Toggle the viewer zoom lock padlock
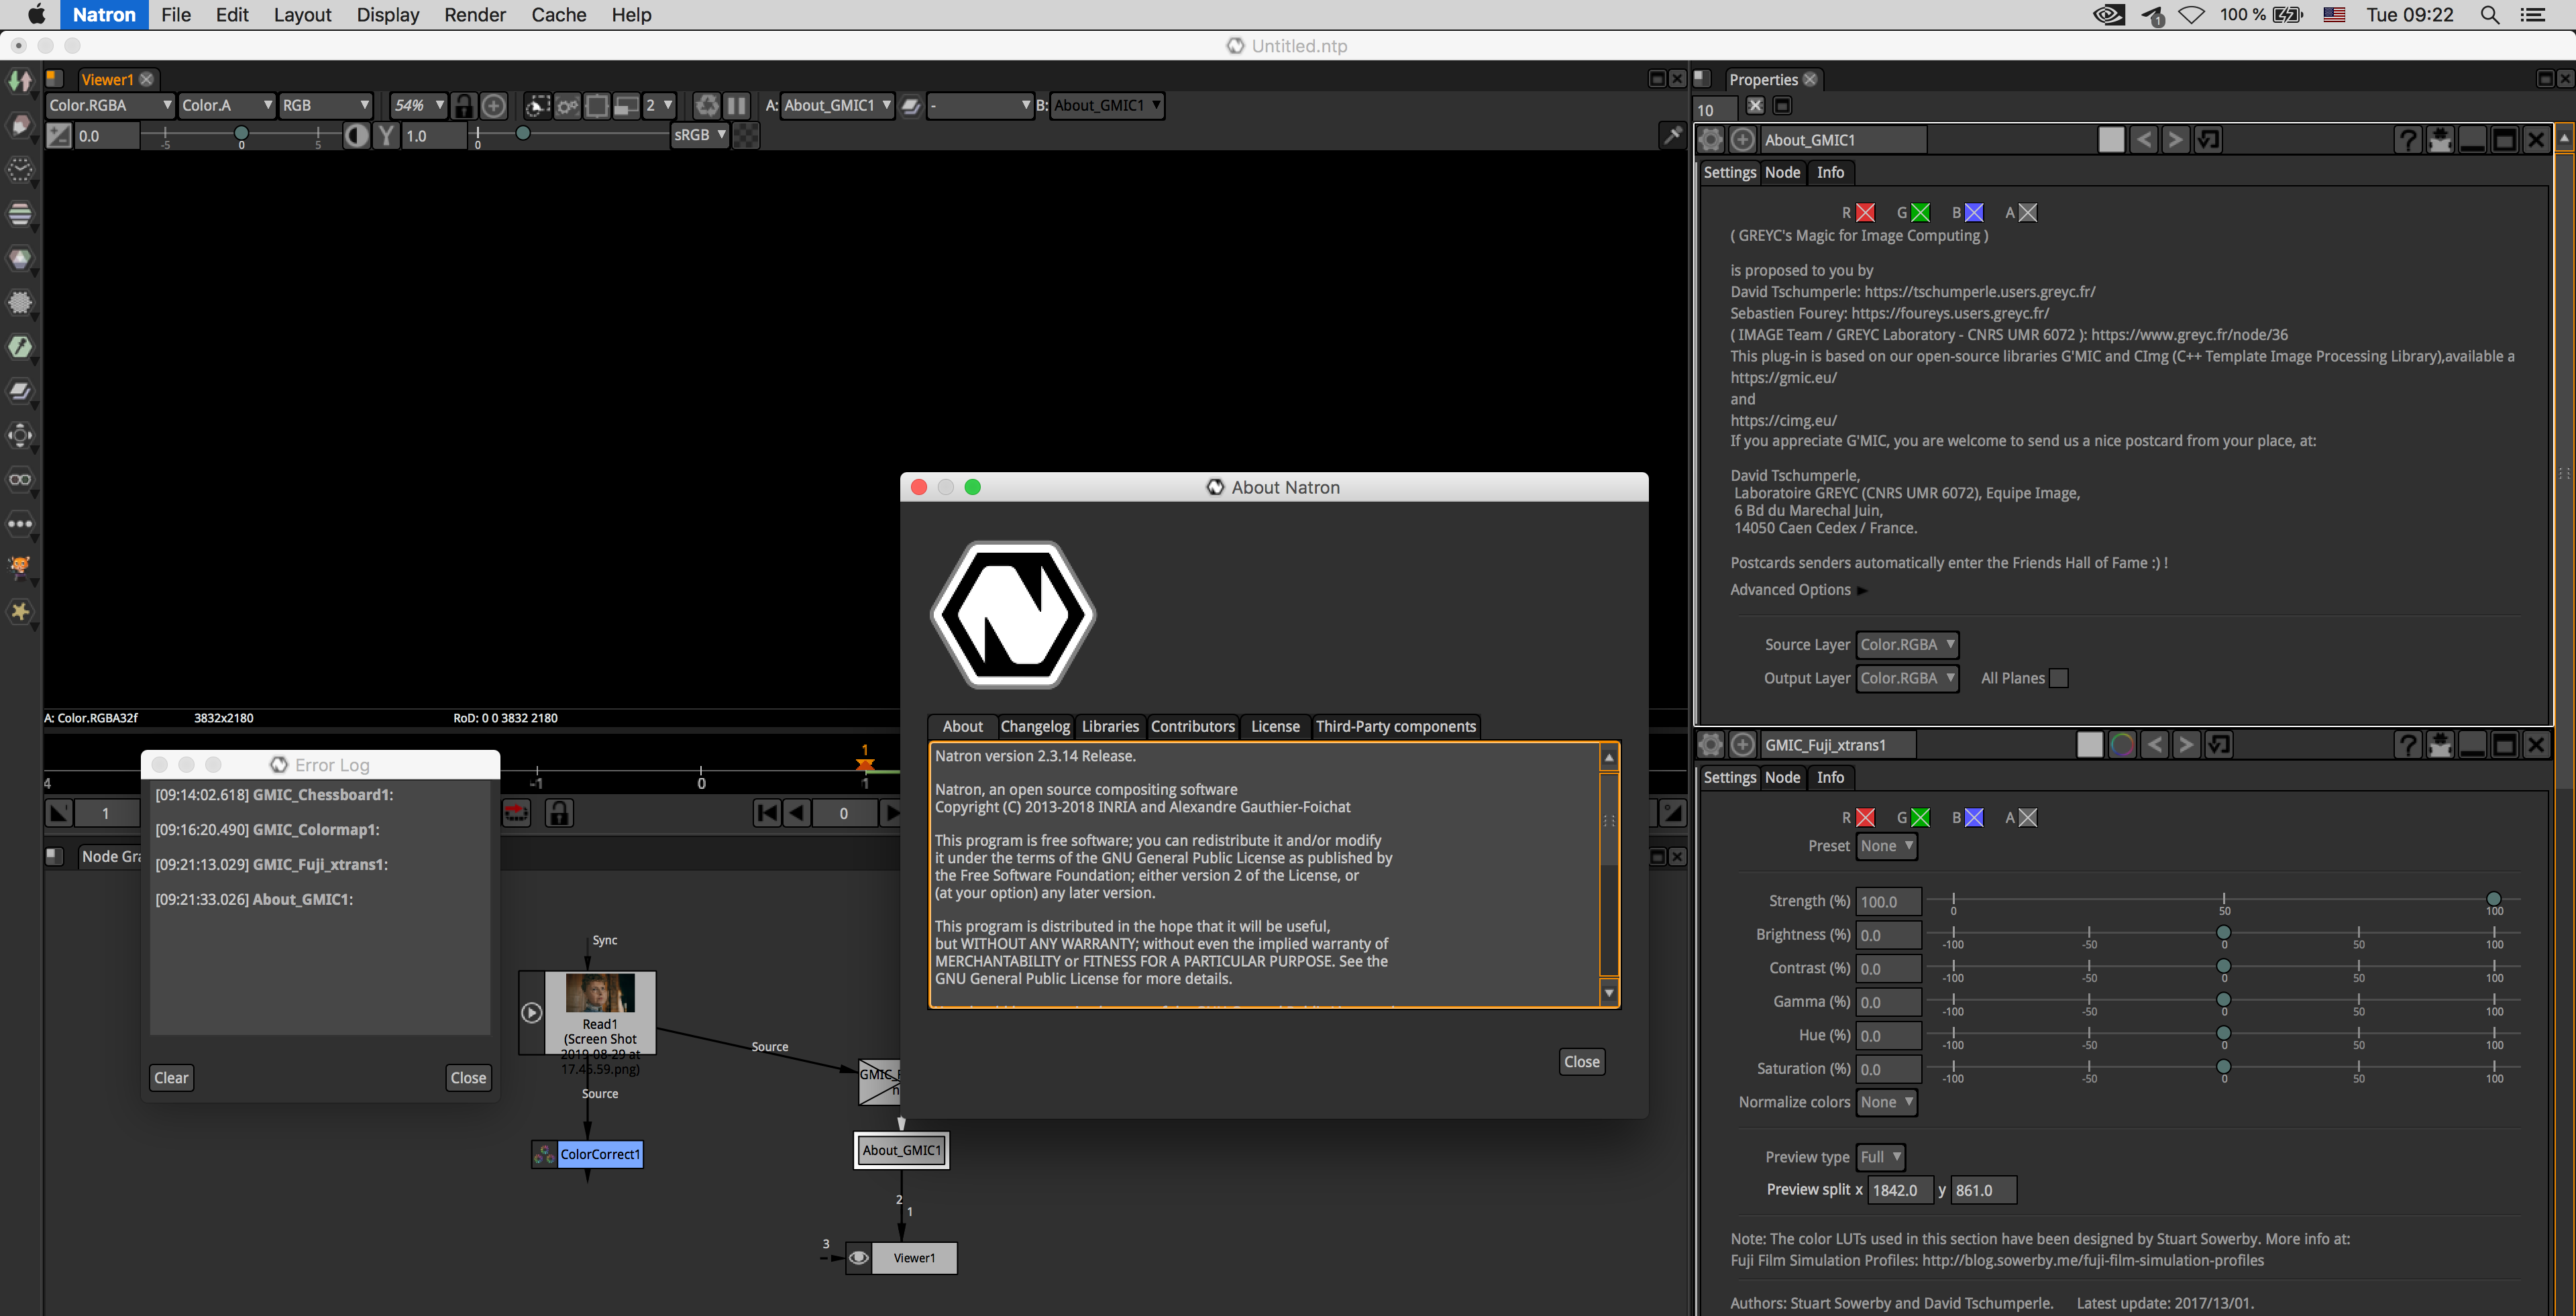 (x=463, y=106)
